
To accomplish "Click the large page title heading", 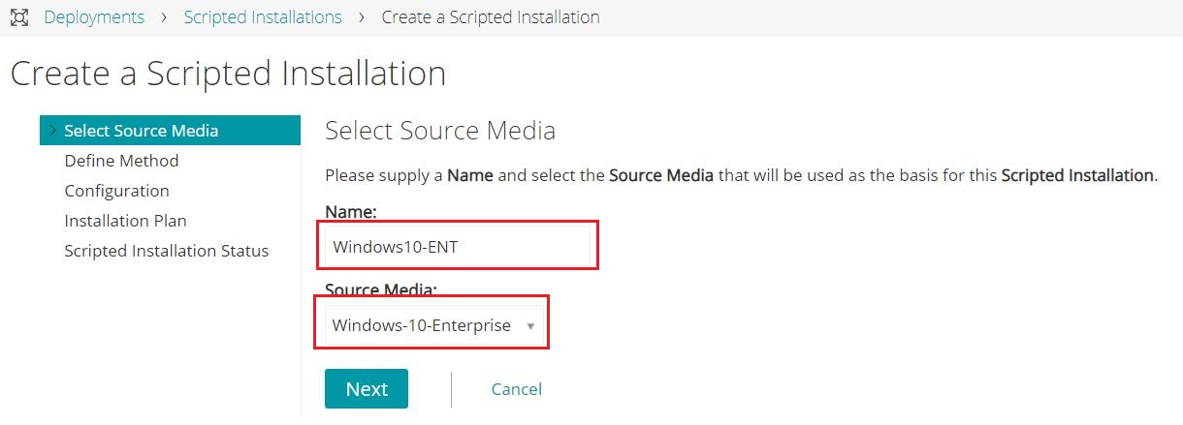I will tap(228, 74).
